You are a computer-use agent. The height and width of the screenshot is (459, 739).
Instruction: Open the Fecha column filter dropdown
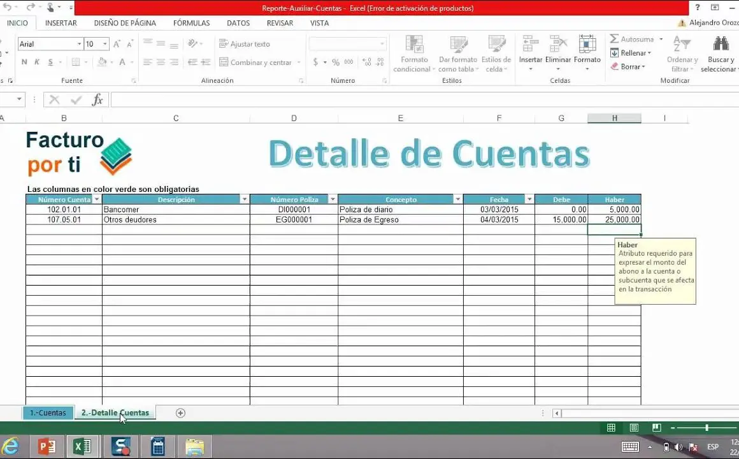tap(529, 200)
